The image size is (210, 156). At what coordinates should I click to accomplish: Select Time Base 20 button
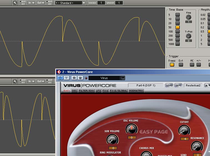coord(178,23)
